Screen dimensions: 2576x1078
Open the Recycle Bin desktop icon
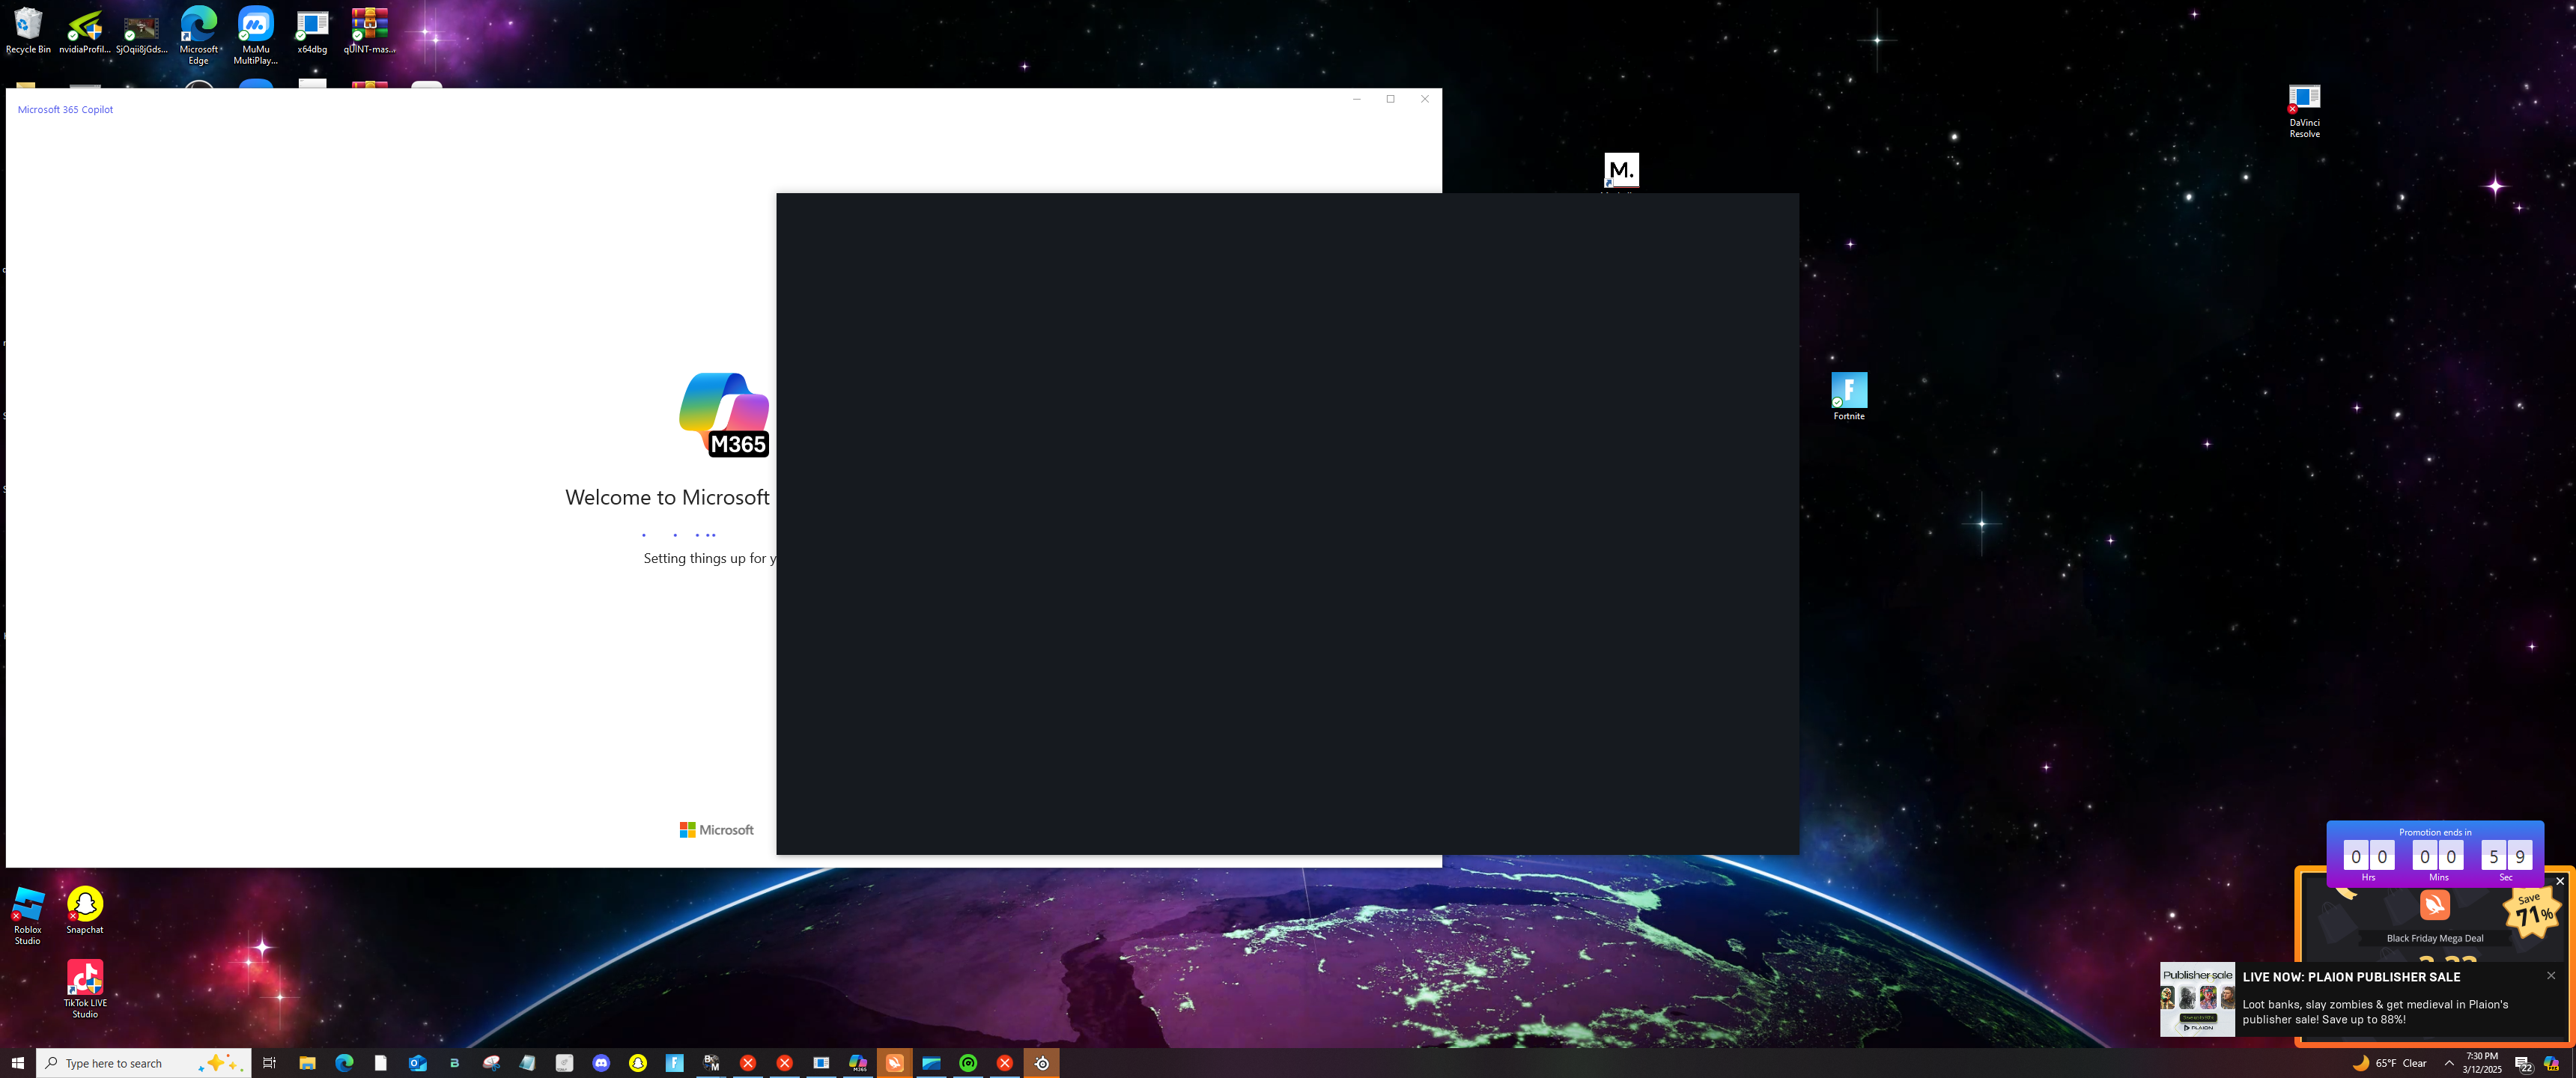(x=28, y=31)
